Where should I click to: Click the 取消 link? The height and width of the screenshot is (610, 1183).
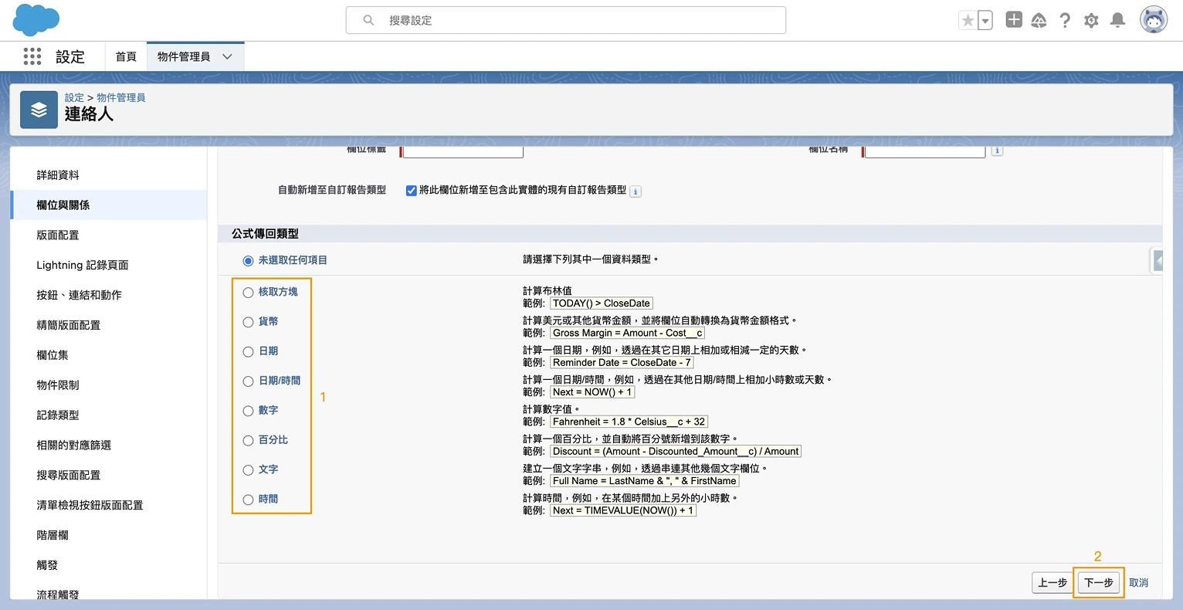pyautogui.click(x=1138, y=583)
